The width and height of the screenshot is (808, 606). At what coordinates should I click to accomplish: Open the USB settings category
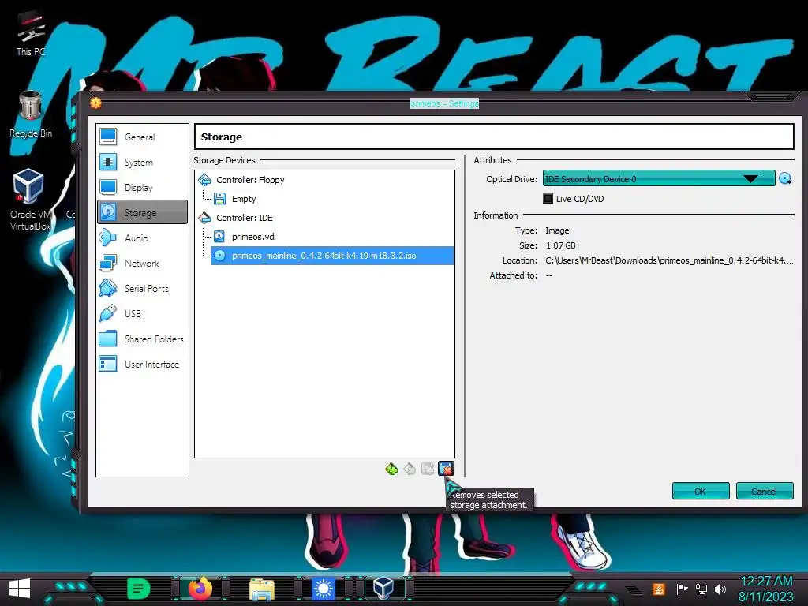coord(142,314)
